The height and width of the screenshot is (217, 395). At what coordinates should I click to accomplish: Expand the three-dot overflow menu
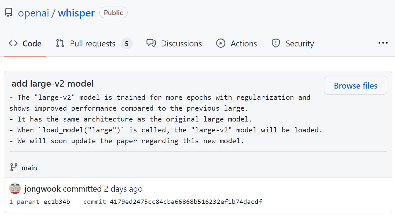(383, 43)
